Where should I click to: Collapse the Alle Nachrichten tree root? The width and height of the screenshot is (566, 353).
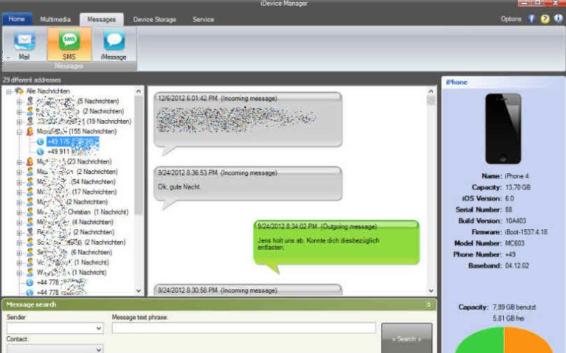[x=8, y=92]
